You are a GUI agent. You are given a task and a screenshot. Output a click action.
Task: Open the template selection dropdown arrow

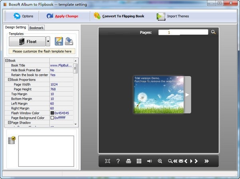[48, 41]
